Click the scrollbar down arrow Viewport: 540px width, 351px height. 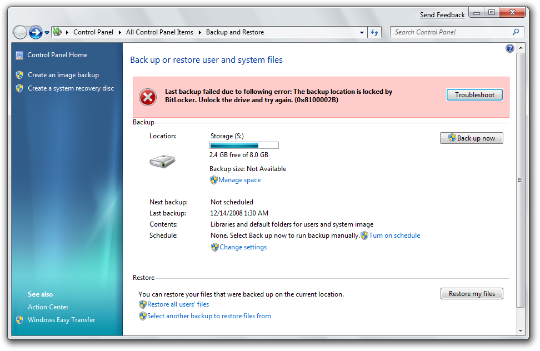coord(520,331)
